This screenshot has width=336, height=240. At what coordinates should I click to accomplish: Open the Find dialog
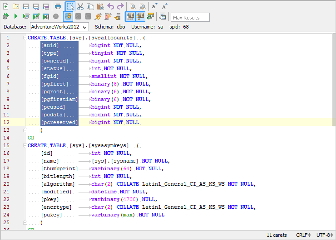133,7
